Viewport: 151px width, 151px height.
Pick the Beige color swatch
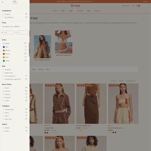coord(4,44)
